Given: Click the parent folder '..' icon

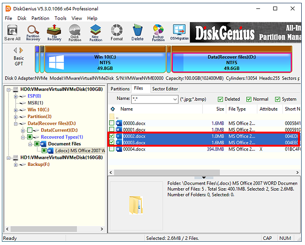Looking at the screenshot, I should click(x=112, y=117).
